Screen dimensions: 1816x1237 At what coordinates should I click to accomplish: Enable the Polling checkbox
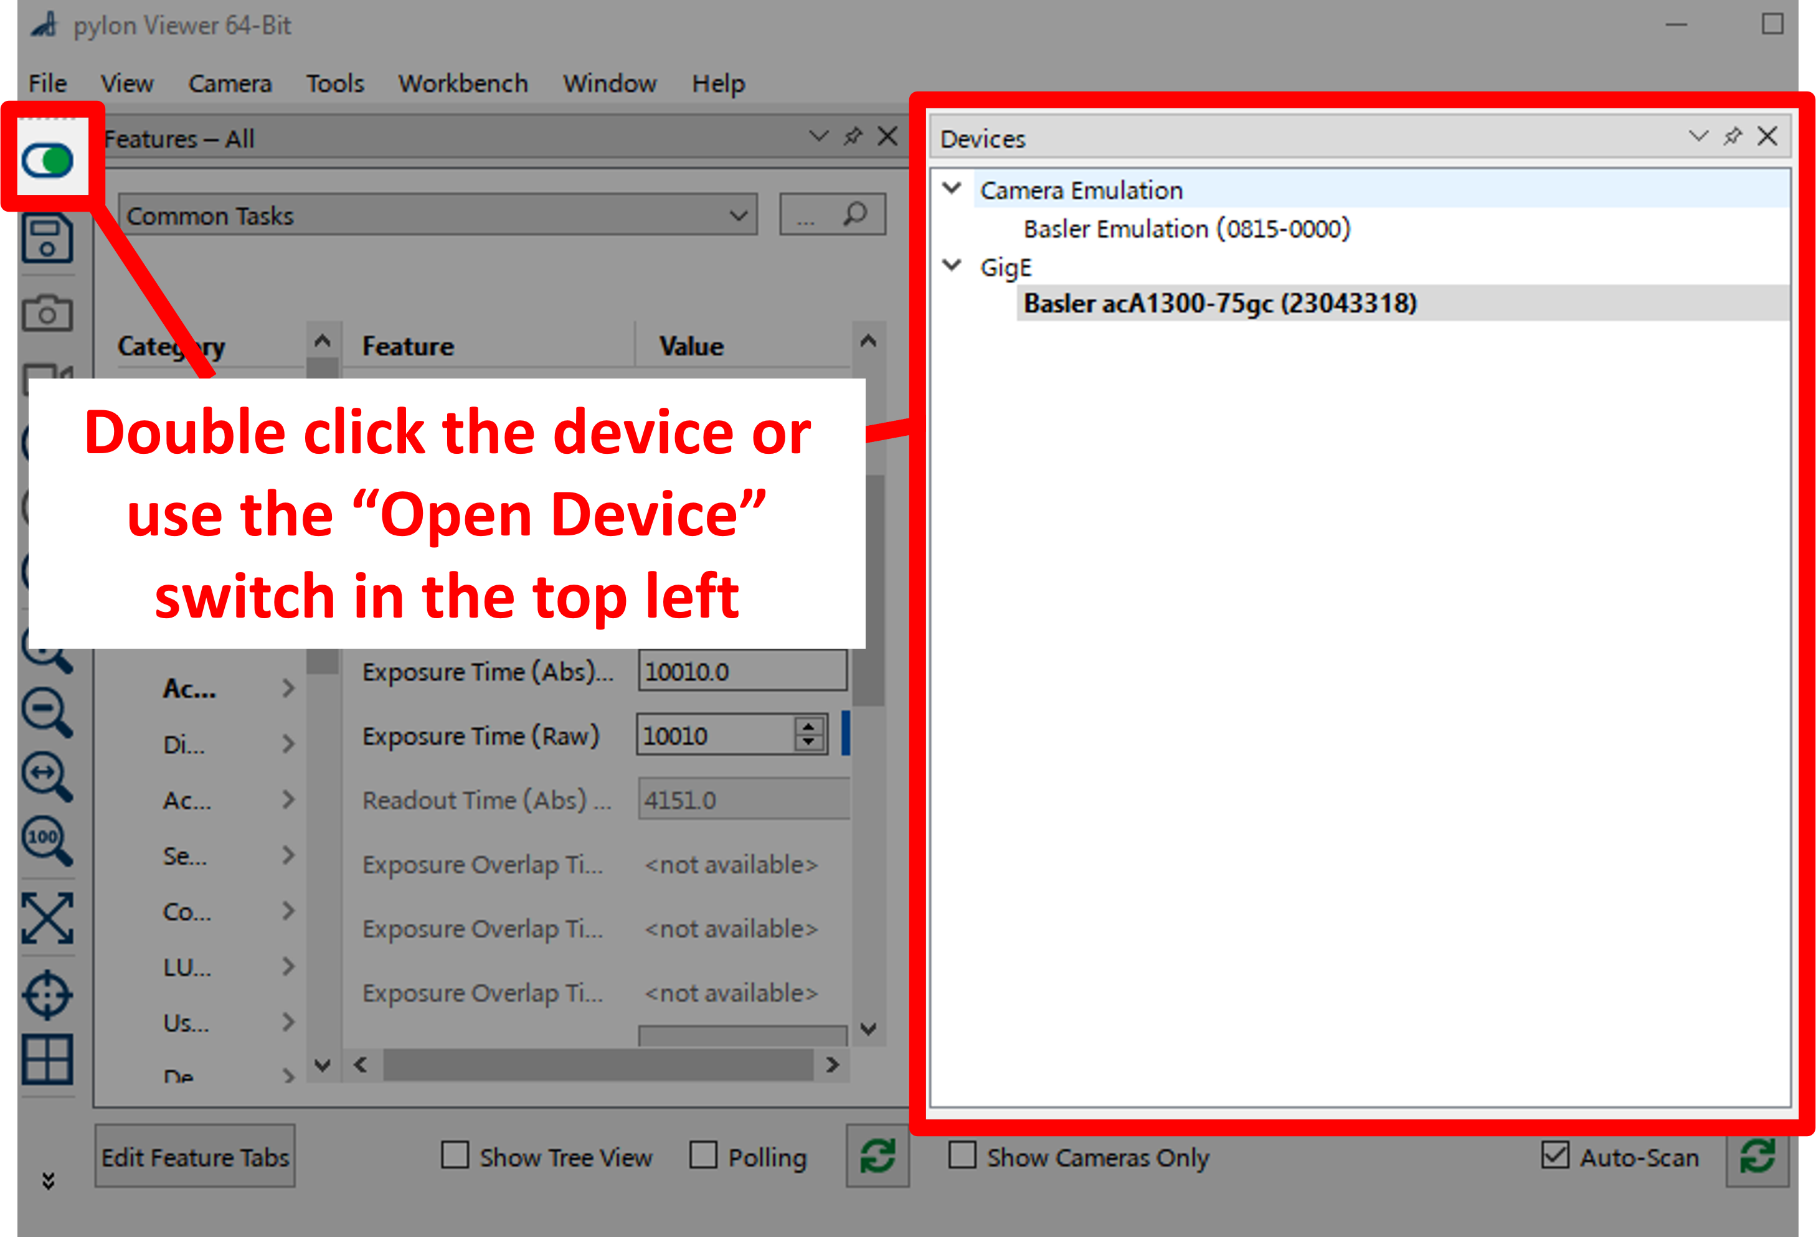(703, 1155)
